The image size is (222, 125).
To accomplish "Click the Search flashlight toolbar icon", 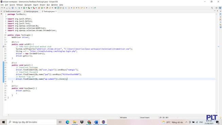I will pyautogui.click(x=50, y=8).
